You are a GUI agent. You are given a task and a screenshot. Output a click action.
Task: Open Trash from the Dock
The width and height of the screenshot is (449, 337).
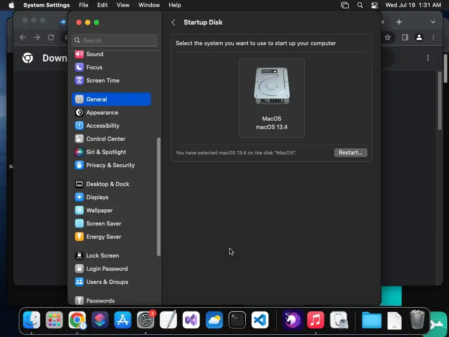click(417, 319)
